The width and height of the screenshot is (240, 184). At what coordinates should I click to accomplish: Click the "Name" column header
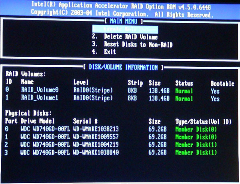click(27, 82)
